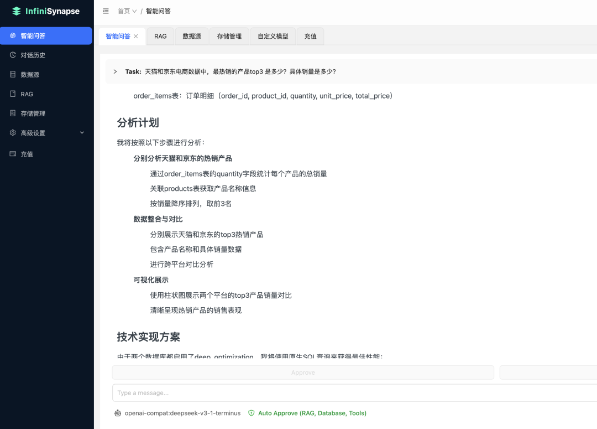The height and width of the screenshot is (429, 597).
Task: Open 充值 in the sidebar
Action: pos(46,154)
